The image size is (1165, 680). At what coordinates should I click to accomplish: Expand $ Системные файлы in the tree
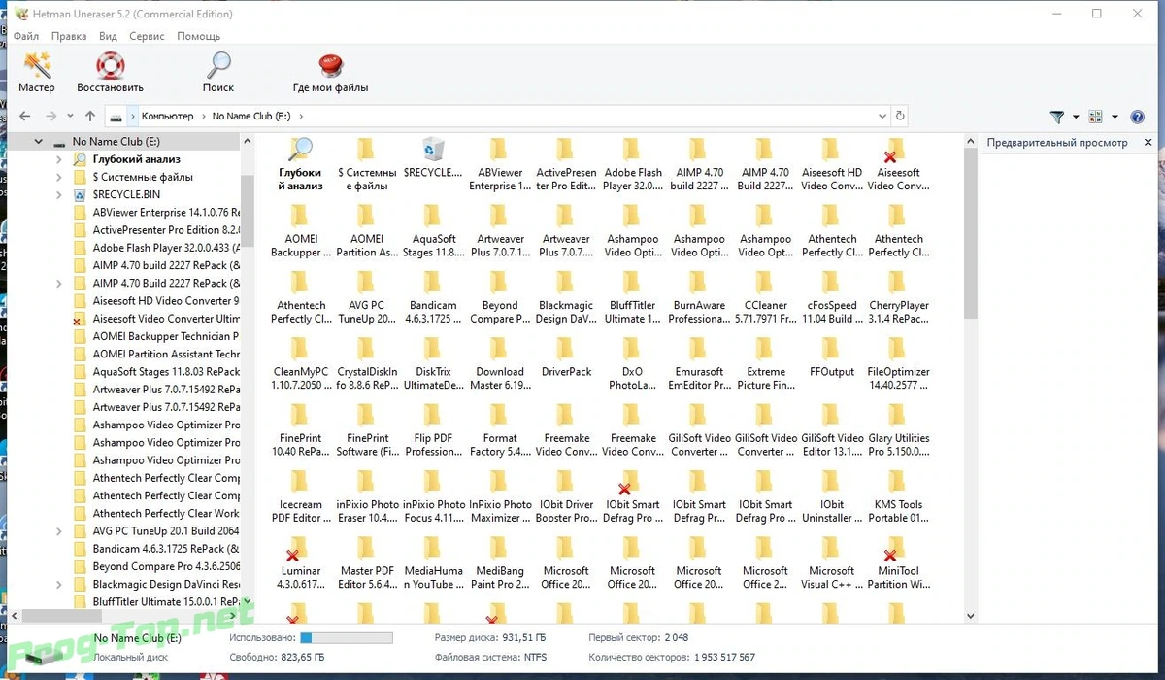coord(59,177)
